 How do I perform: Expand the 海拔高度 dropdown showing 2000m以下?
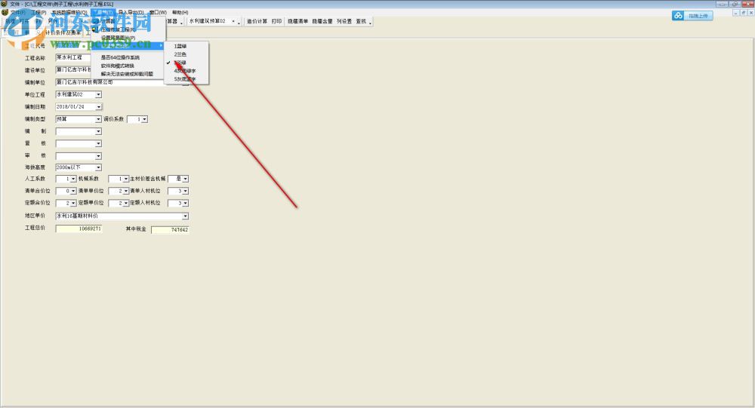click(98, 167)
